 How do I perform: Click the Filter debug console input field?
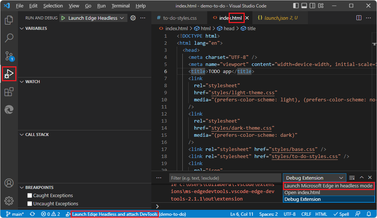click(x=224, y=178)
